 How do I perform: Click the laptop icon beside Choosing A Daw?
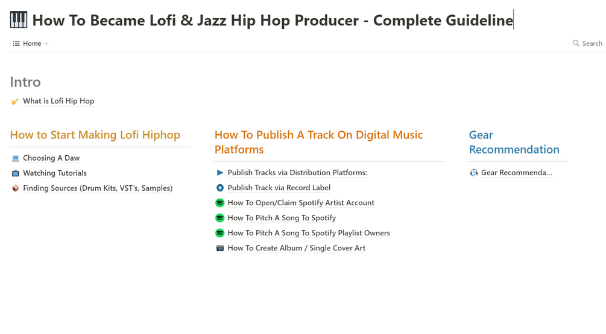point(16,158)
